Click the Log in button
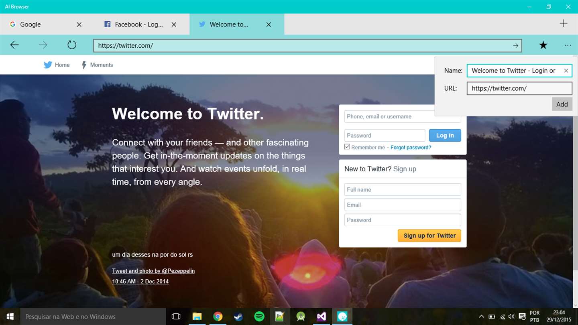This screenshot has height=325, width=578. (445, 135)
